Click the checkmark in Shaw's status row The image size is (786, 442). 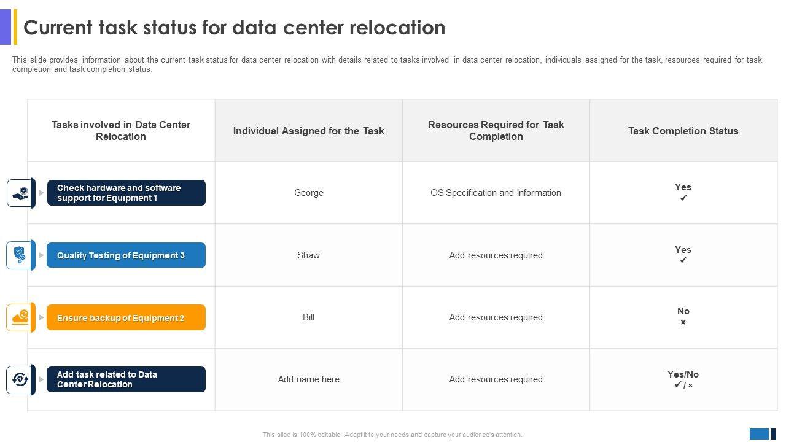pos(683,260)
